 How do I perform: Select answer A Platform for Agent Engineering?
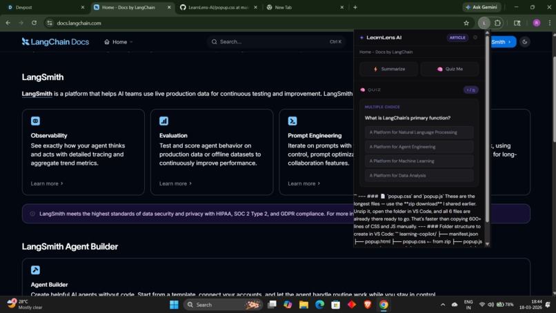pyautogui.click(x=419, y=147)
